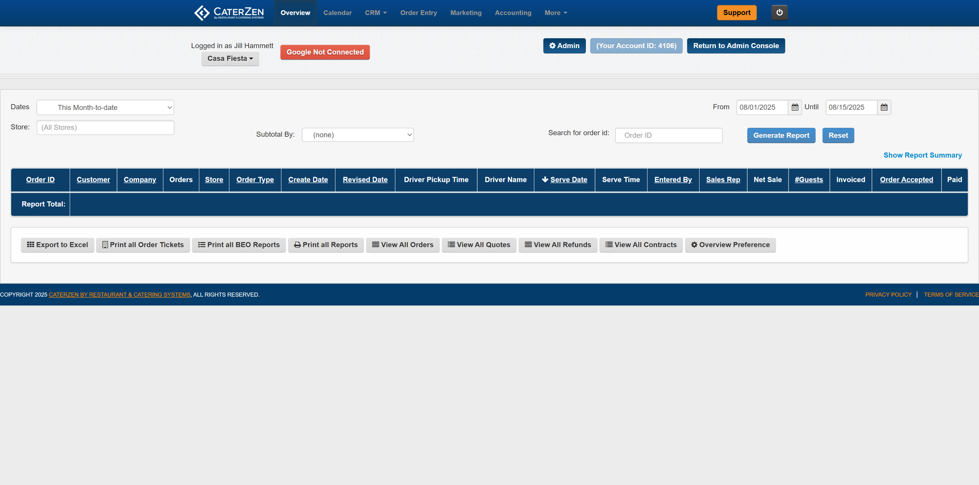Screen dimensions: 979x485
Task: Click the Generate Report button
Action: pyautogui.click(x=781, y=136)
